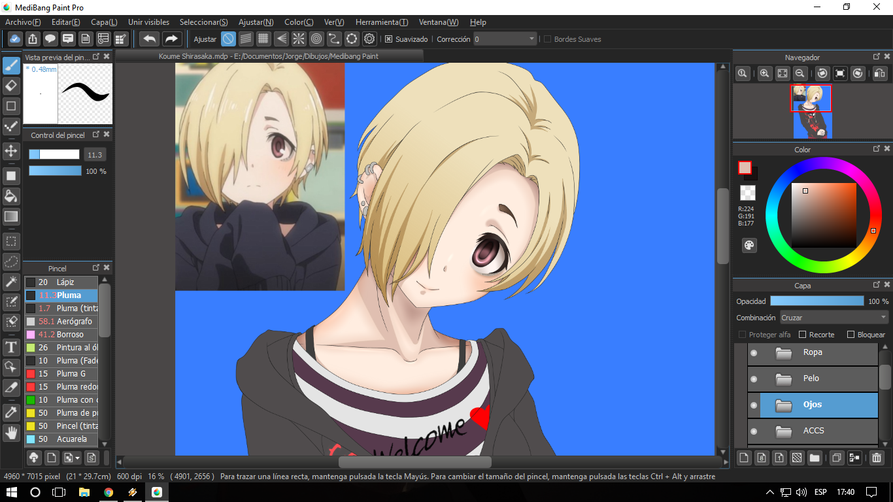893x502 pixels.
Task: Select the Aerógrafo brush
Action: [x=61, y=322]
